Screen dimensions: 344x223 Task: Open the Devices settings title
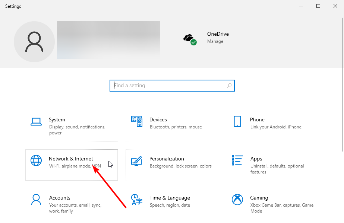point(158,120)
